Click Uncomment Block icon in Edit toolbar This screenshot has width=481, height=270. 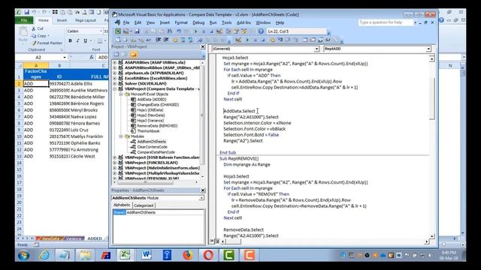click(190, 40)
